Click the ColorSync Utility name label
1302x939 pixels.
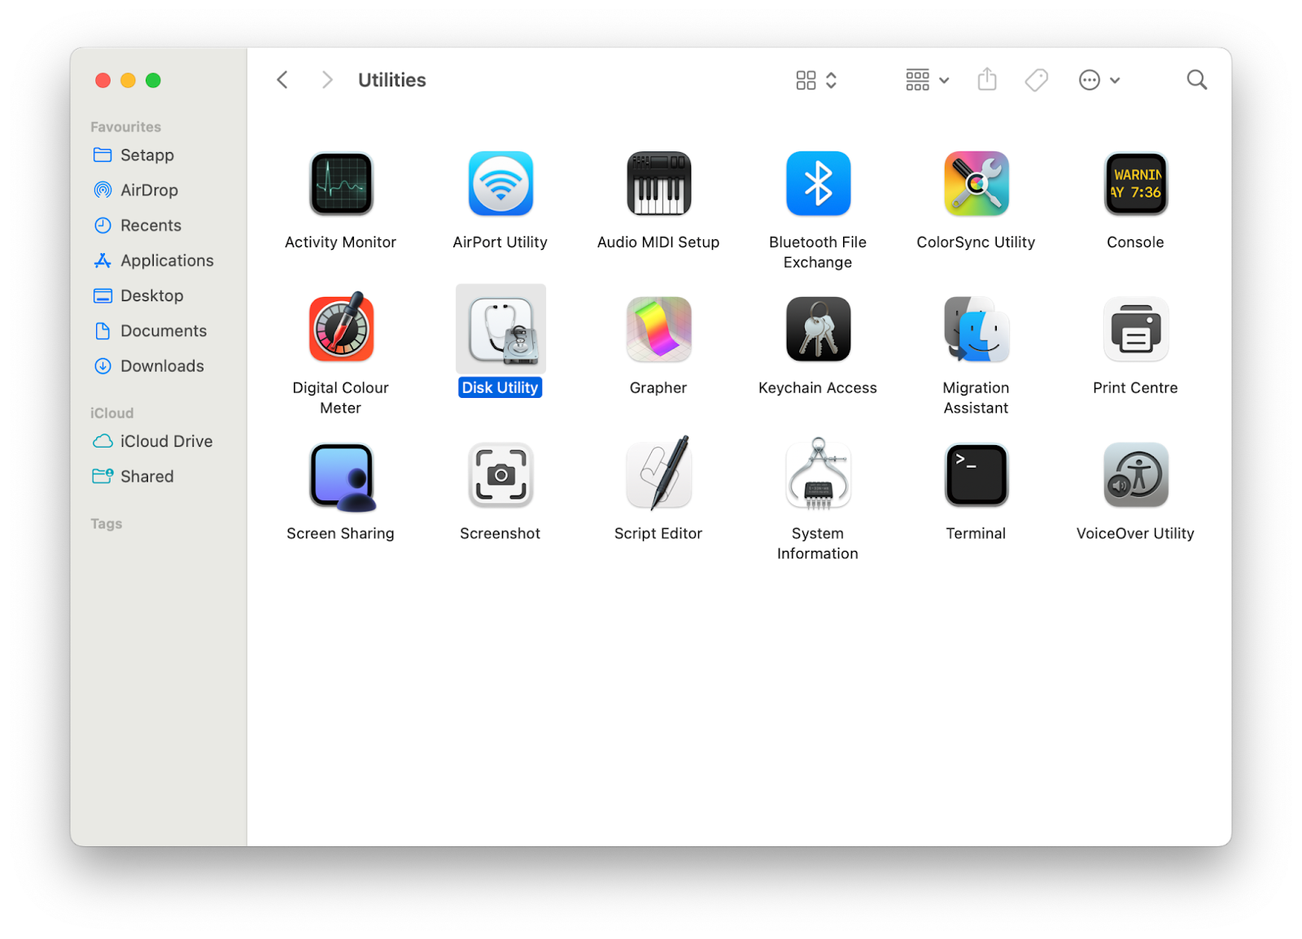[976, 242]
